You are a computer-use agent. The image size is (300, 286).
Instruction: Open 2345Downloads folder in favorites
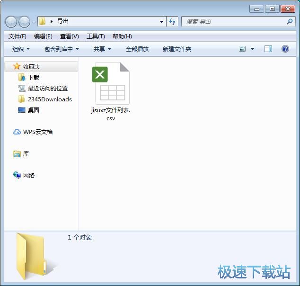[x=50, y=99]
